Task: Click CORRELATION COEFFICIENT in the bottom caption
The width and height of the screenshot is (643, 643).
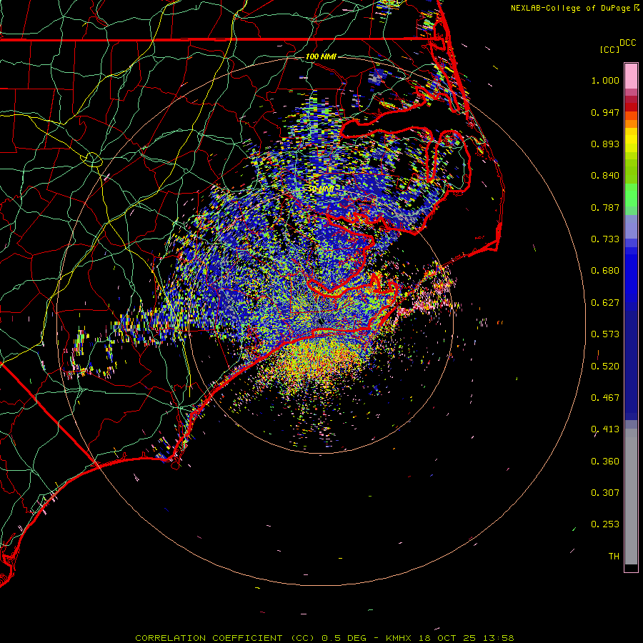Action: tap(209, 638)
